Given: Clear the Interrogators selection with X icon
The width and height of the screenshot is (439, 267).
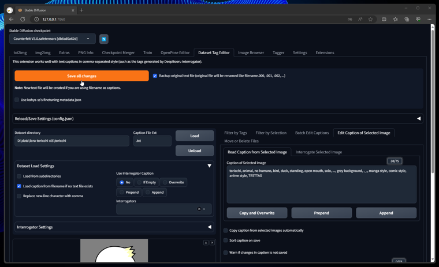Looking at the screenshot, I should 199,209.
